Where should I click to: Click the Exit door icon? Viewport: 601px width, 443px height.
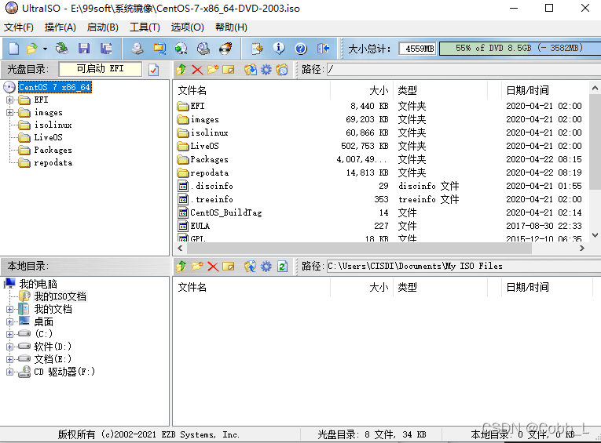[323, 49]
